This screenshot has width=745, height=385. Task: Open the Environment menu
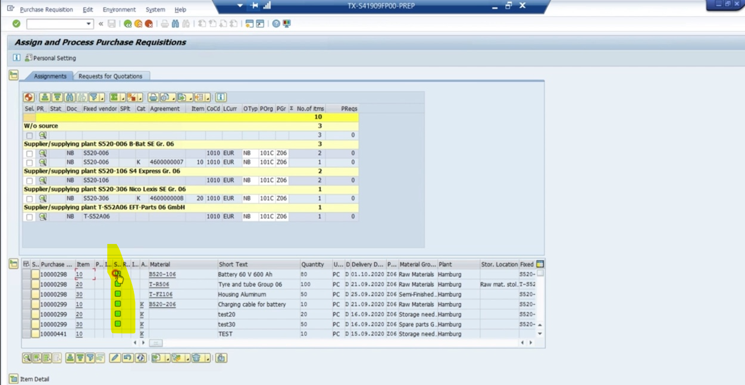[119, 10]
